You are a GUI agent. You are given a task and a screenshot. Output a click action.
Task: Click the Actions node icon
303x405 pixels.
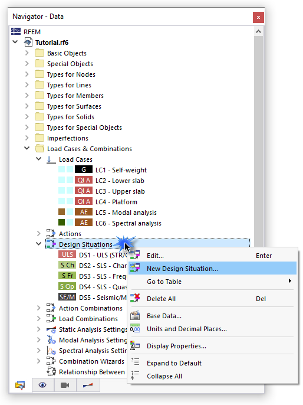(x=51, y=234)
